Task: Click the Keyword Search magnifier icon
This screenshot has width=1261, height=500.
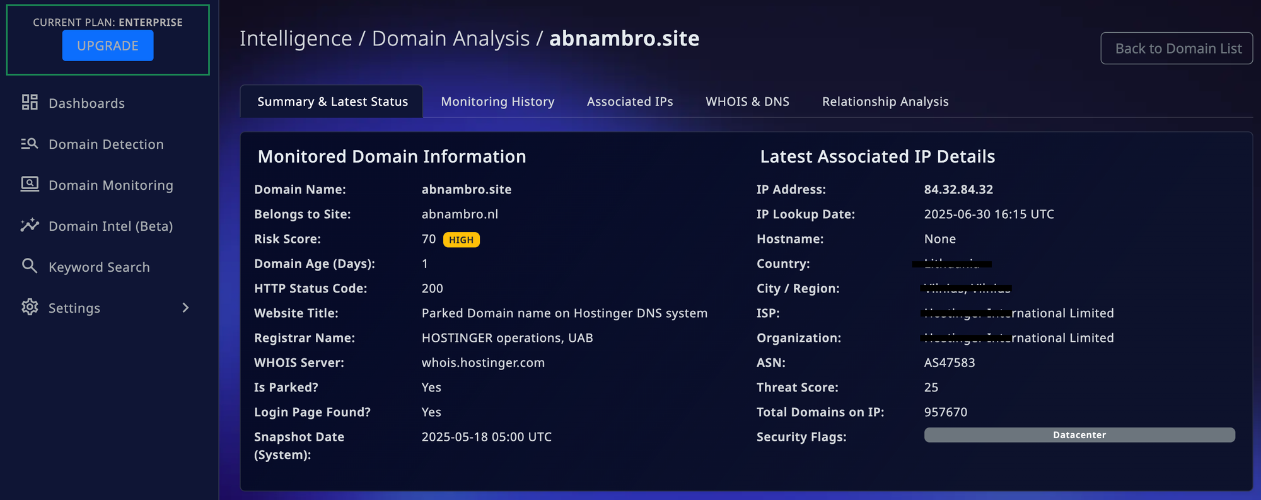Action: pos(30,266)
